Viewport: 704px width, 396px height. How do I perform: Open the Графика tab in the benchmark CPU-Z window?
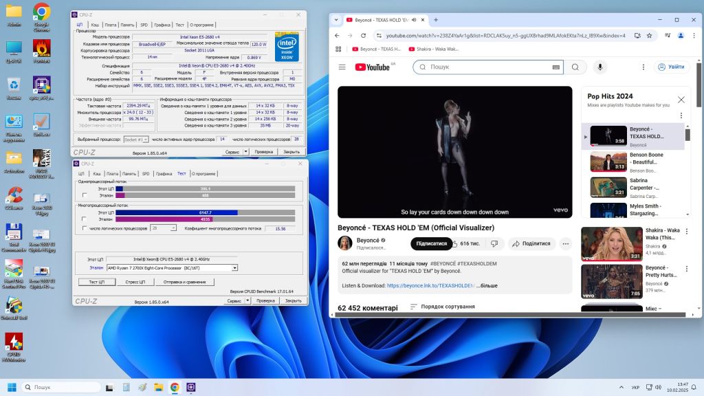164,174
